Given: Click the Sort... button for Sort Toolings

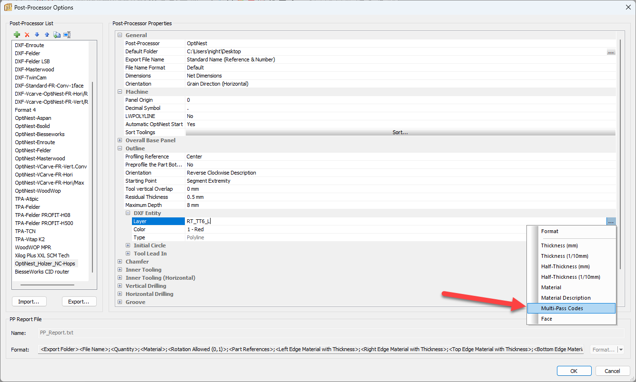Looking at the screenshot, I should point(400,132).
